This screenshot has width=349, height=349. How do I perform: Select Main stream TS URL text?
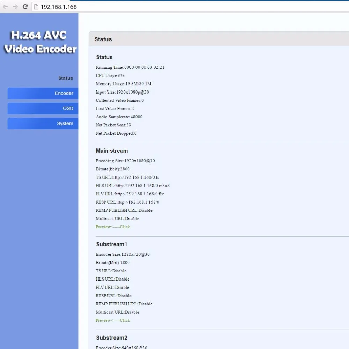click(127, 177)
